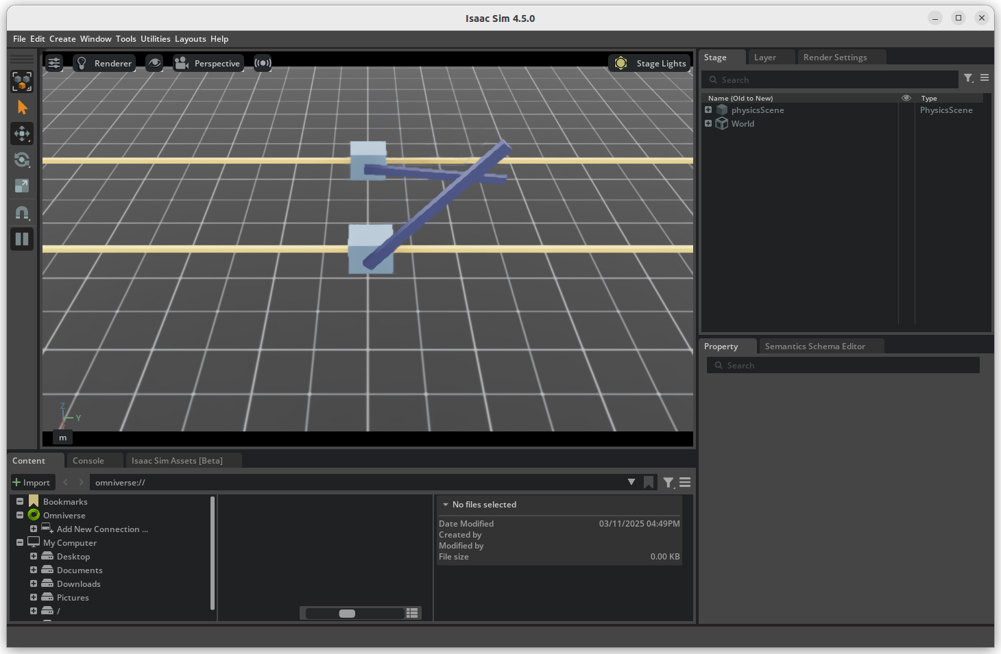Open the viewport visibility eye menu

coord(154,63)
